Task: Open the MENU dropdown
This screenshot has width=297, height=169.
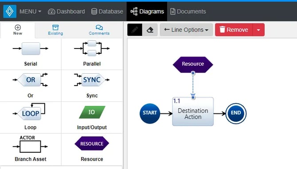Action: tap(30, 11)
